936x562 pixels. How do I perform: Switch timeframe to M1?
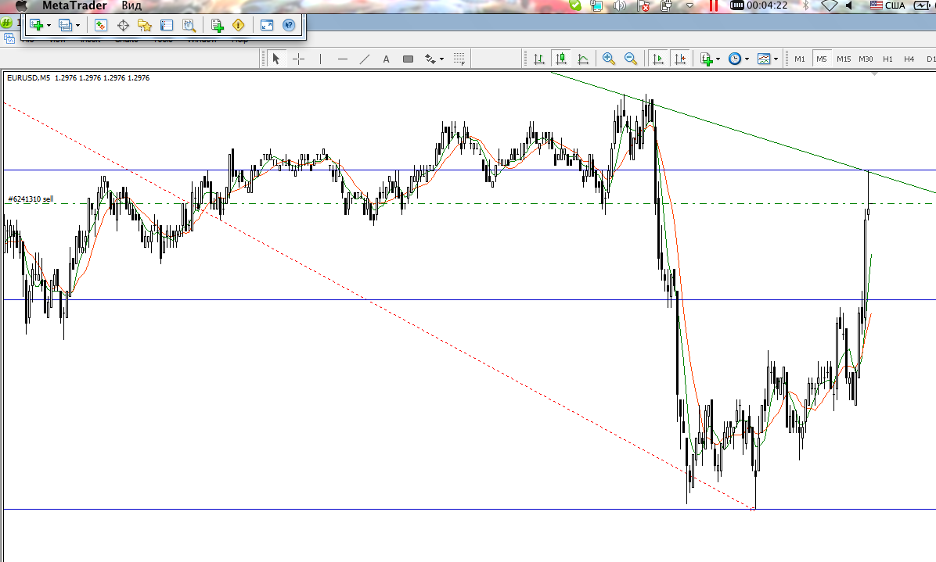pyautogui.click(x=800, y=59)
